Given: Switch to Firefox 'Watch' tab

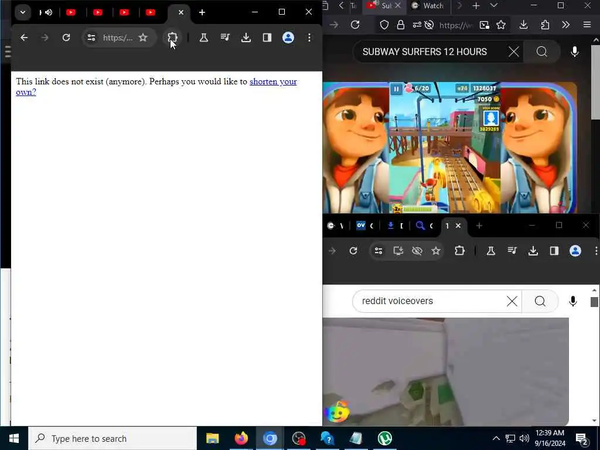Looking at the screenshot, I should tap(428, 6).
